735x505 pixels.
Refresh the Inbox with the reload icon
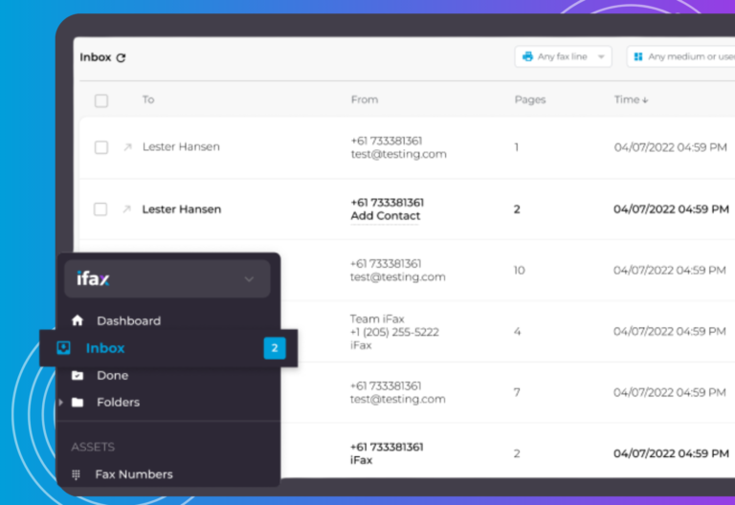coord(121,57)
